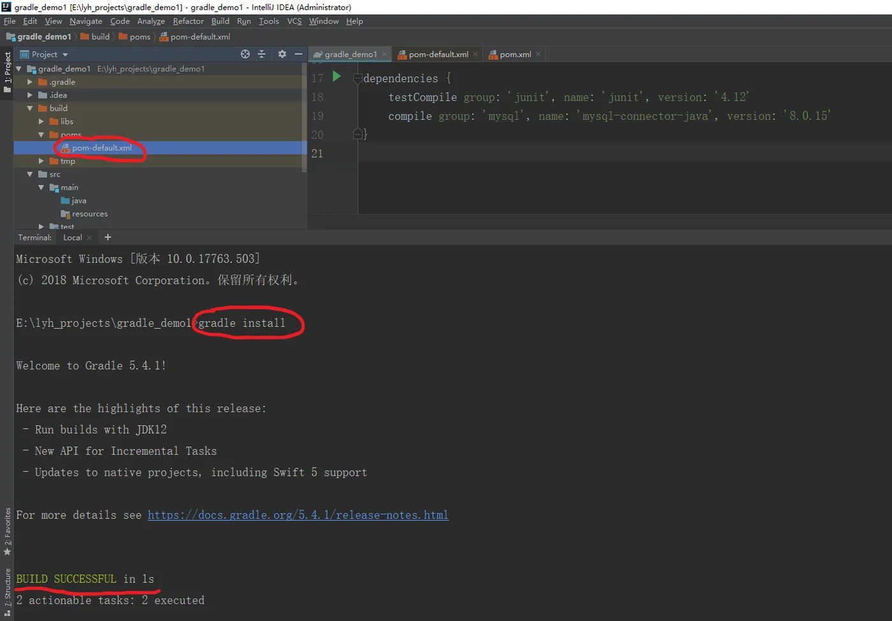Open the Run menu
Viewport: 892px width, 621px height.
244,21
